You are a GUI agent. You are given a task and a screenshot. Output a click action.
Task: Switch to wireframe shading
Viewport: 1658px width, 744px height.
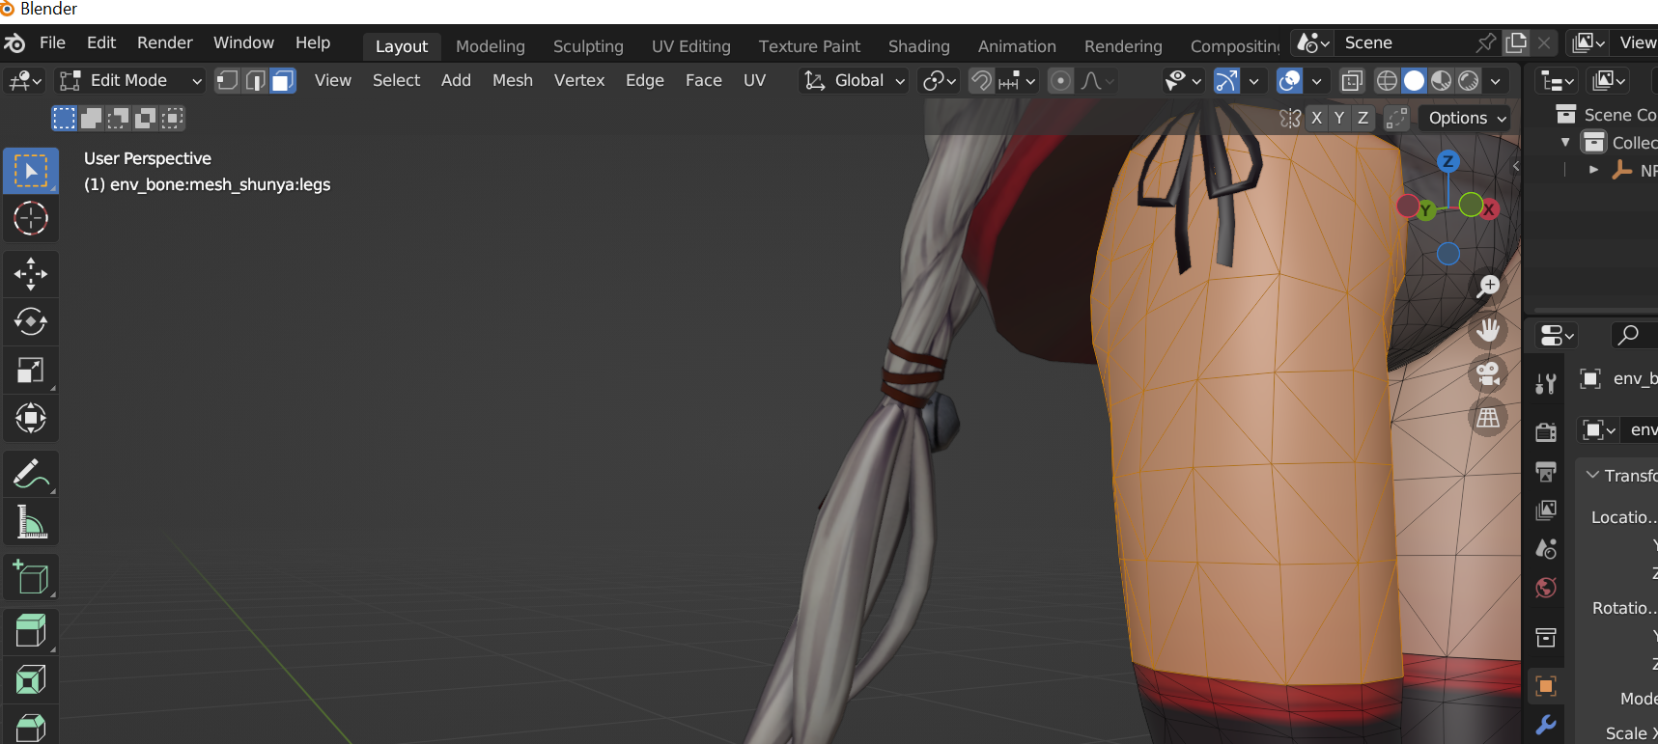click(x=1387, y=80)
